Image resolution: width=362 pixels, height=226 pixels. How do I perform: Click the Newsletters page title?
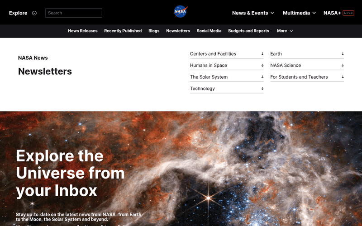click(x=45, y=71)
